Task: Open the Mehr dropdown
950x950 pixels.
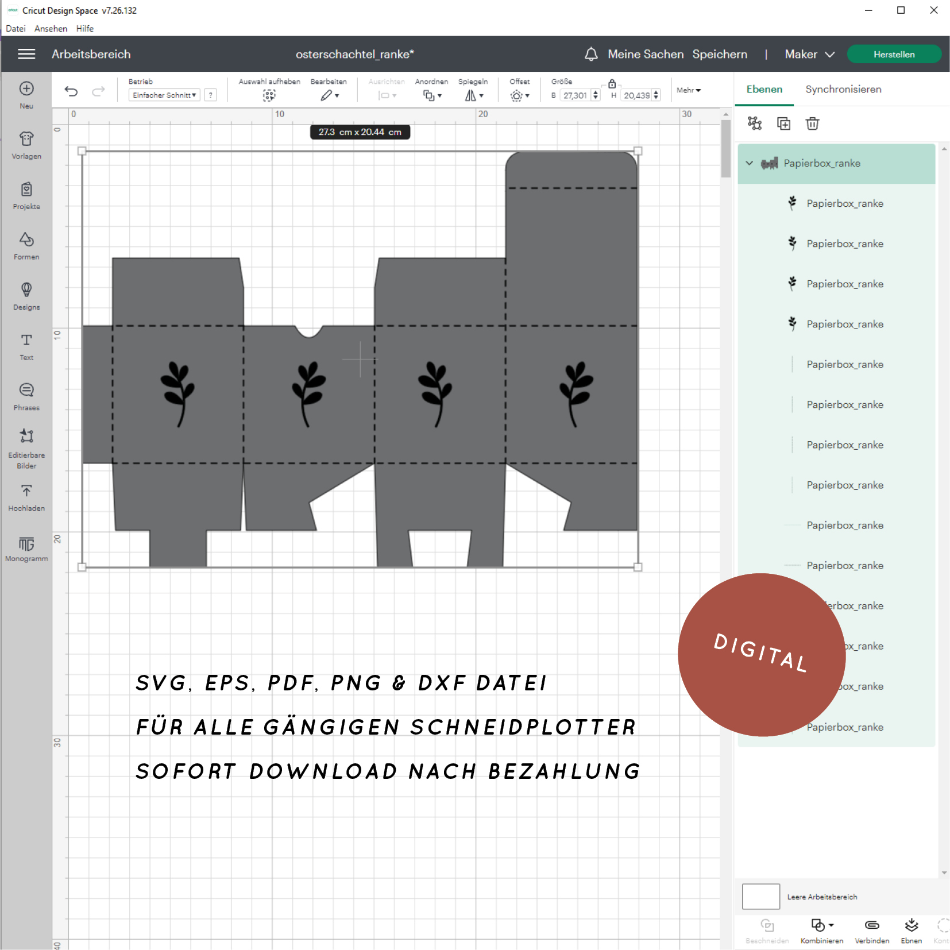Action: pyautogui.click(x=689, y=90)
